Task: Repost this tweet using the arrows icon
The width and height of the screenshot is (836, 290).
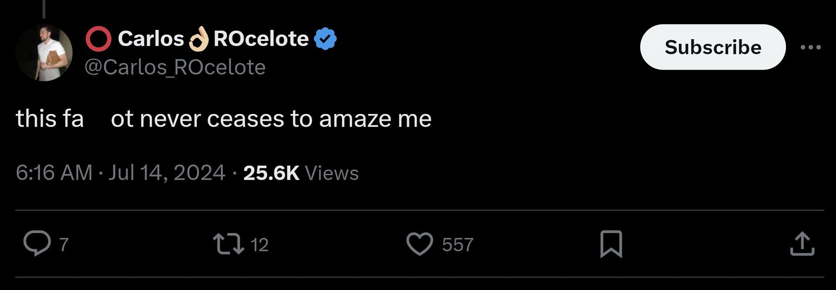Action: [x=228, y=244]
